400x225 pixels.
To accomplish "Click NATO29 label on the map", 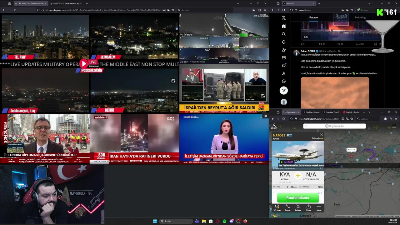I will click(x=351, y=150).
